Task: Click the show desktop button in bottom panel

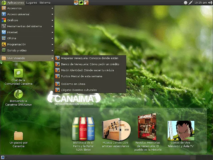Action: 3,157
